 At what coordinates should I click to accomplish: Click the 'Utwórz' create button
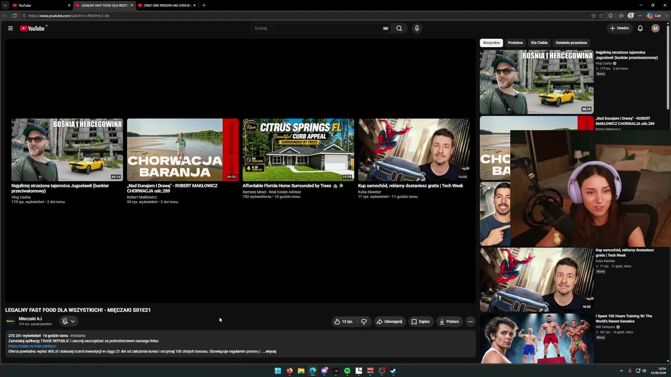coord(619,28)
